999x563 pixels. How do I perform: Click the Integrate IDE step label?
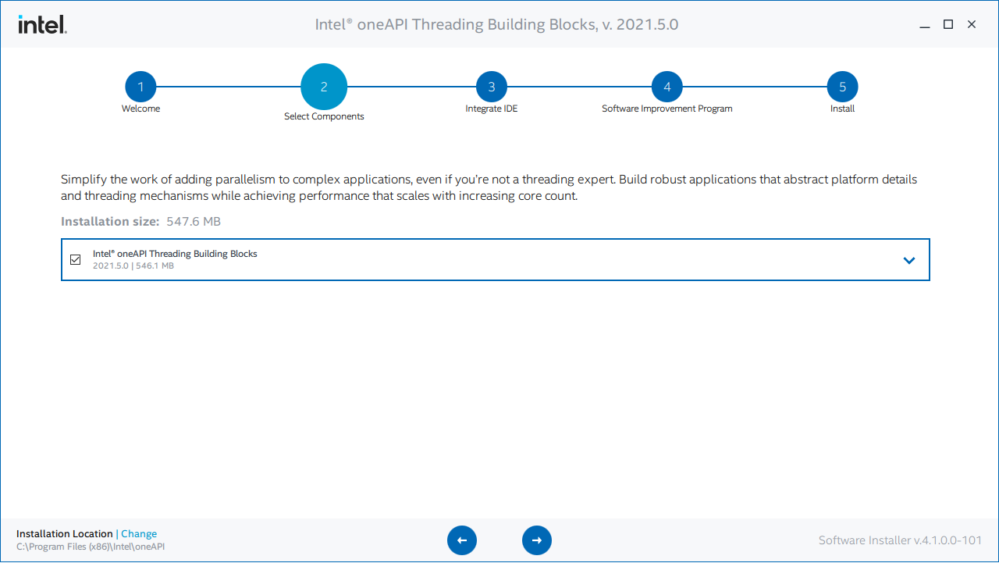point(492,109)
